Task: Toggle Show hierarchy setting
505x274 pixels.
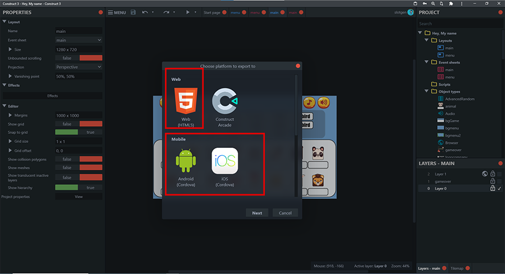Action: pos(79,188)
